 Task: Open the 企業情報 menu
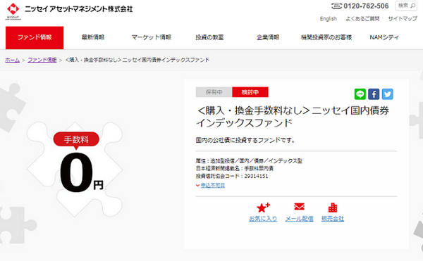tap(268, 37)
